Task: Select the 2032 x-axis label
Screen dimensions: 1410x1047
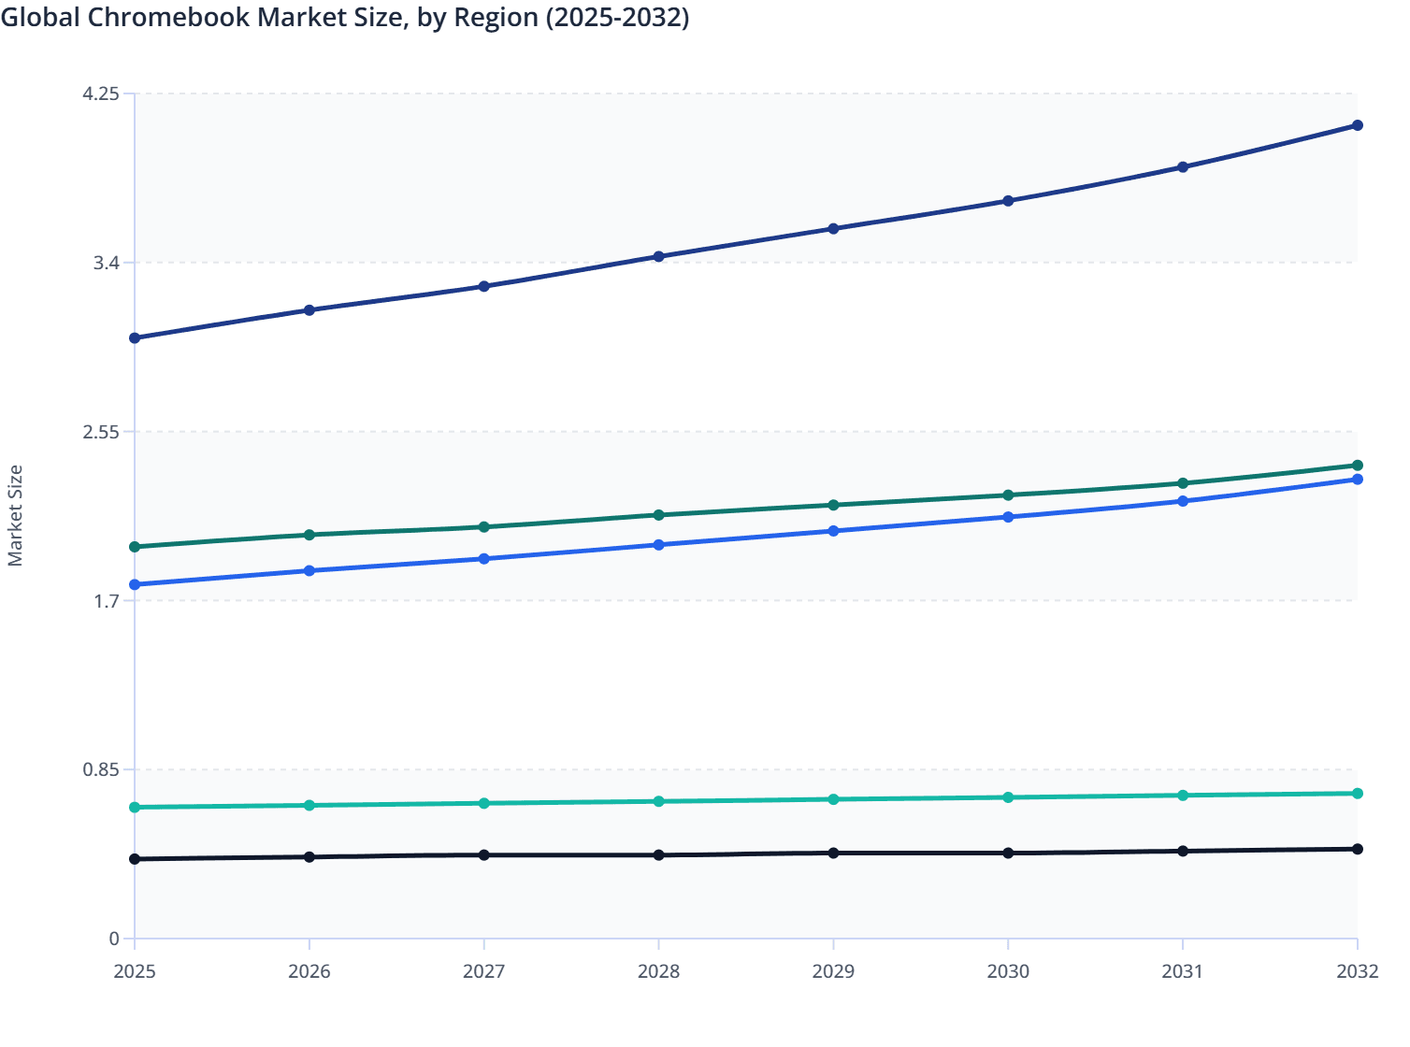Action: coord(1357,973)
